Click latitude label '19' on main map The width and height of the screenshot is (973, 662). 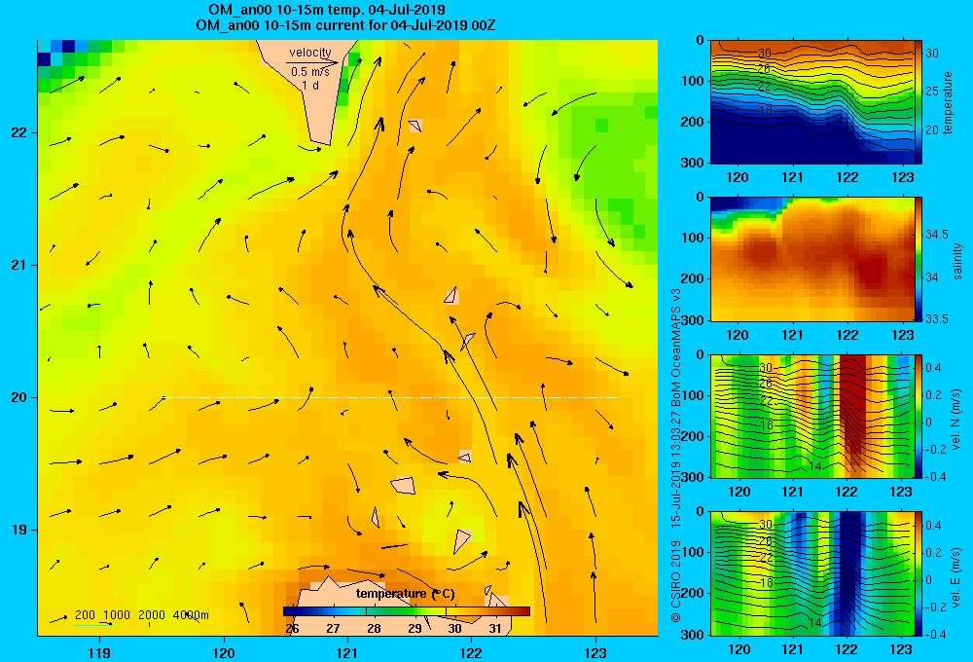coord(18,530)
